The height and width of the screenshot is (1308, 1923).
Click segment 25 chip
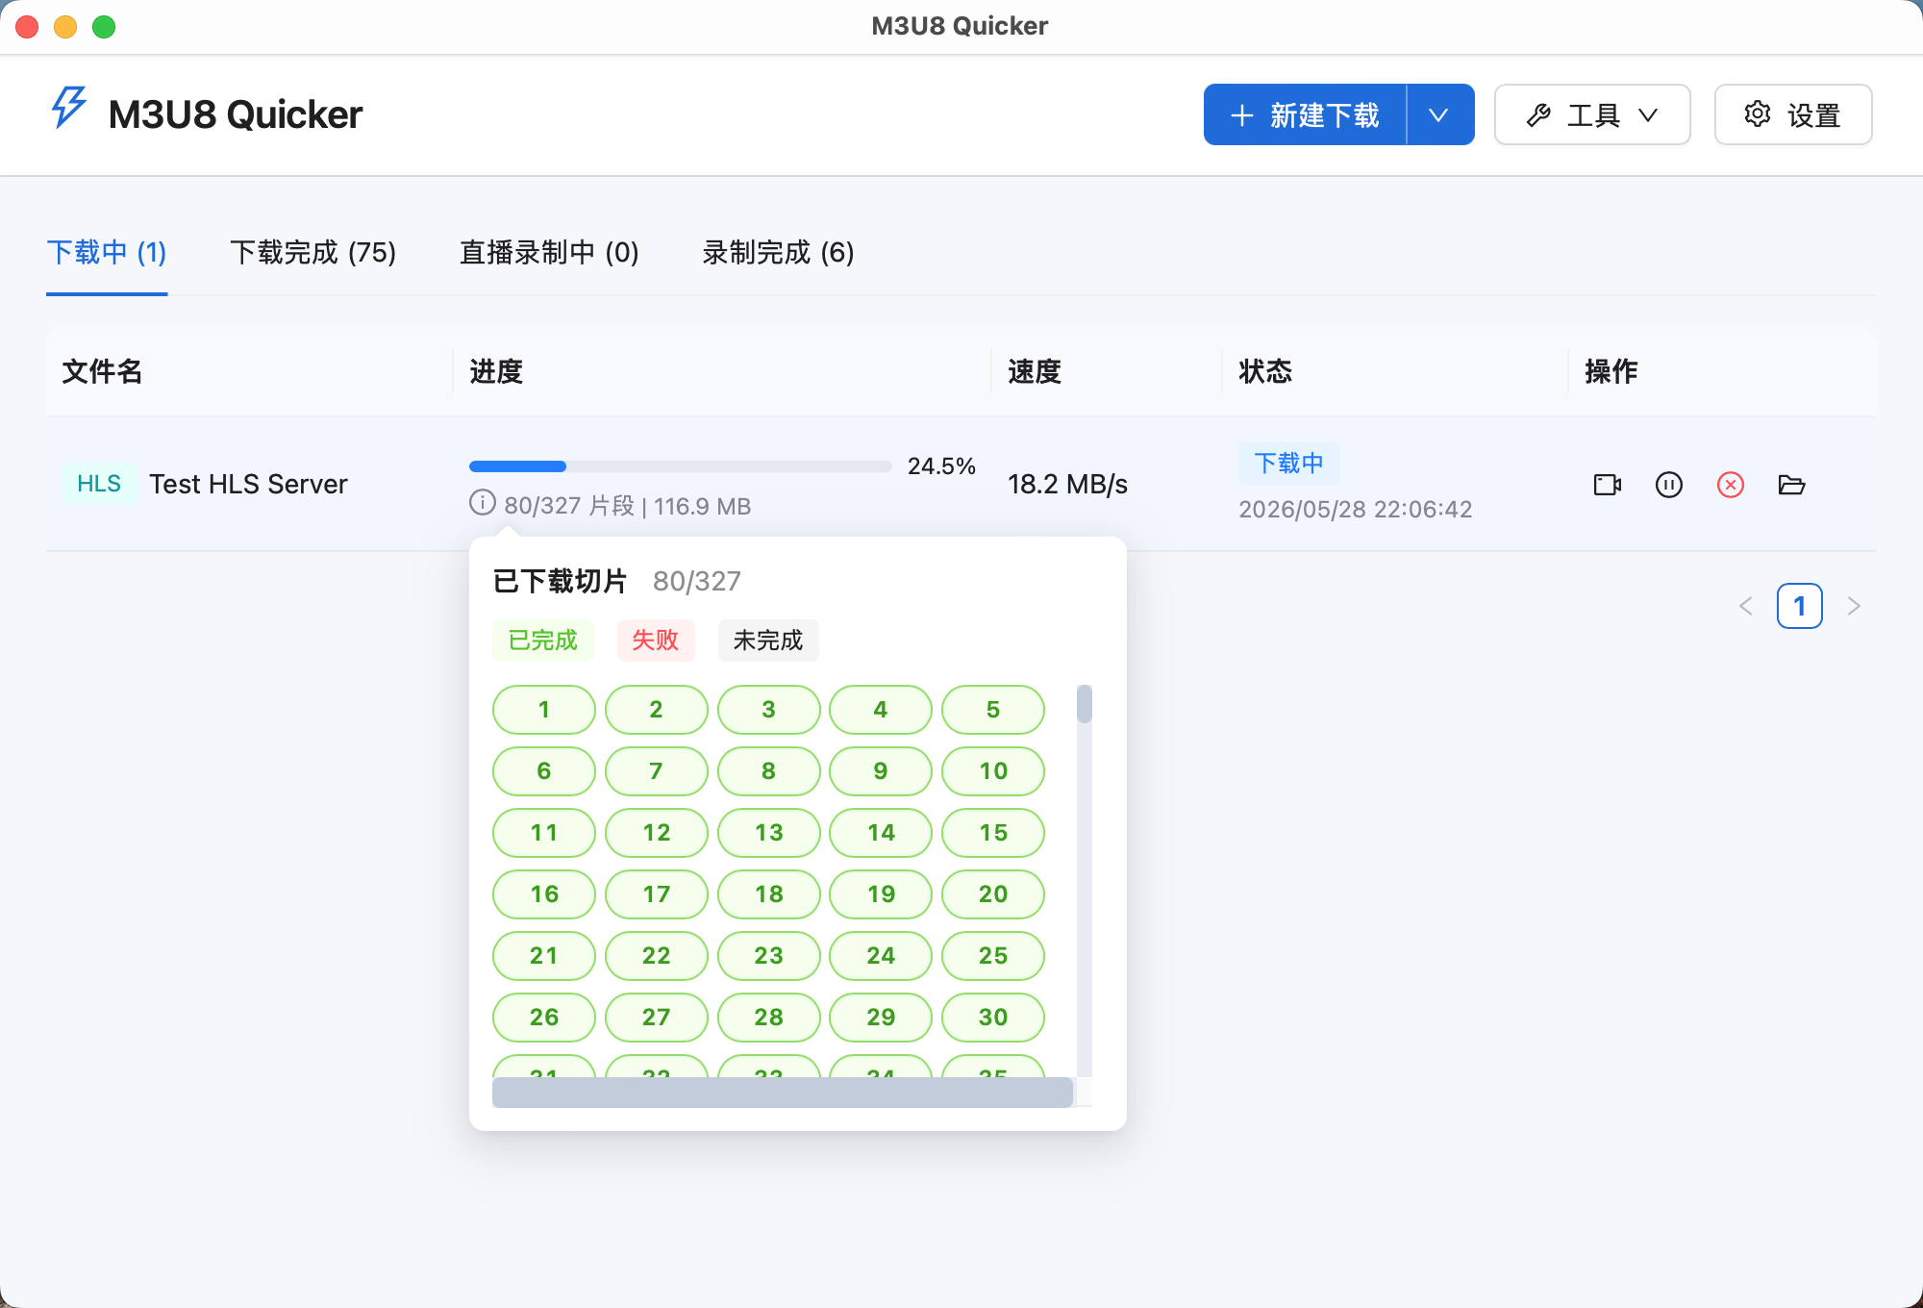point(993,956)
